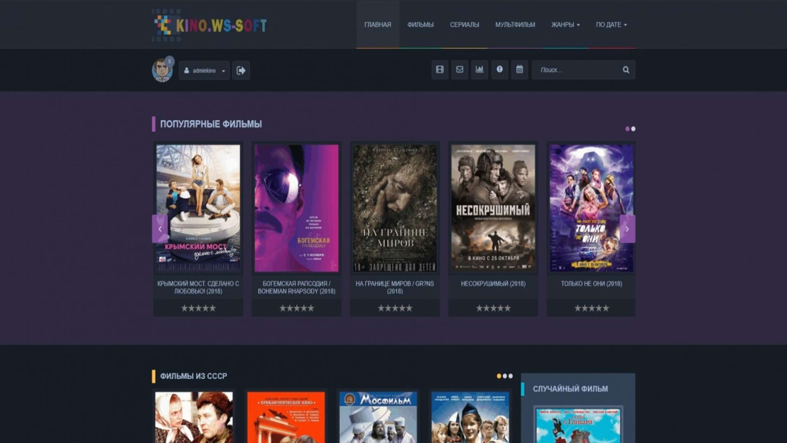Open the Только не они poster

[591, 208]
